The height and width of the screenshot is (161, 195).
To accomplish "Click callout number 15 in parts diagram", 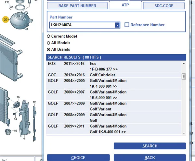I will click(x=18, y=97).
